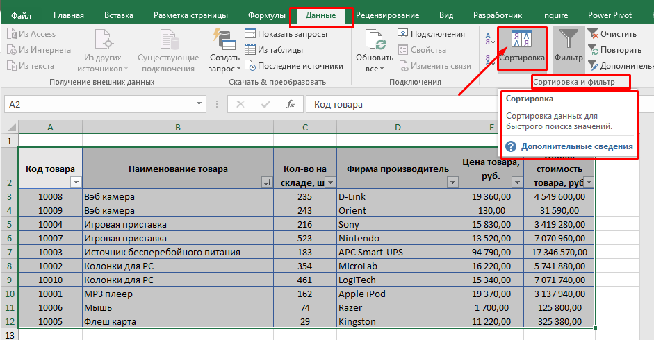Screen dimensions: 654x340
Task: Switch to the Главная tab
Action: coord(69,15)
